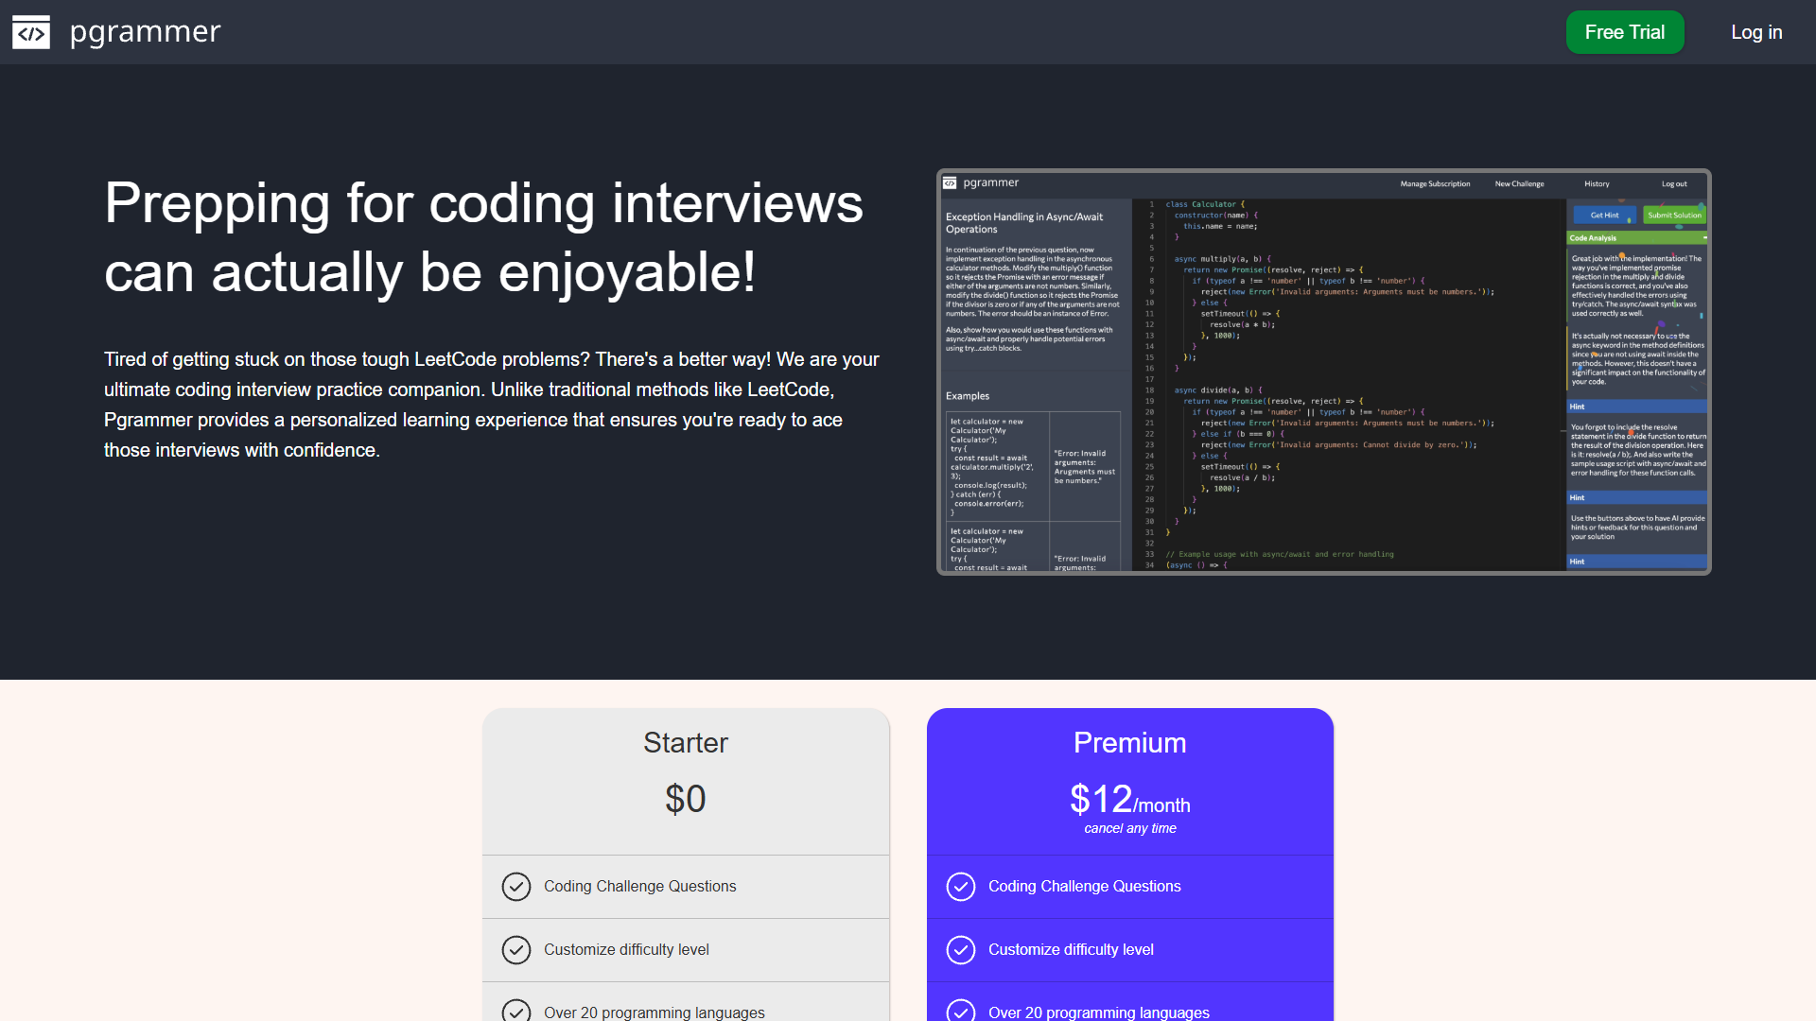
Task: Select the Premium plan heading
Action: click(x=1130, y=743)
